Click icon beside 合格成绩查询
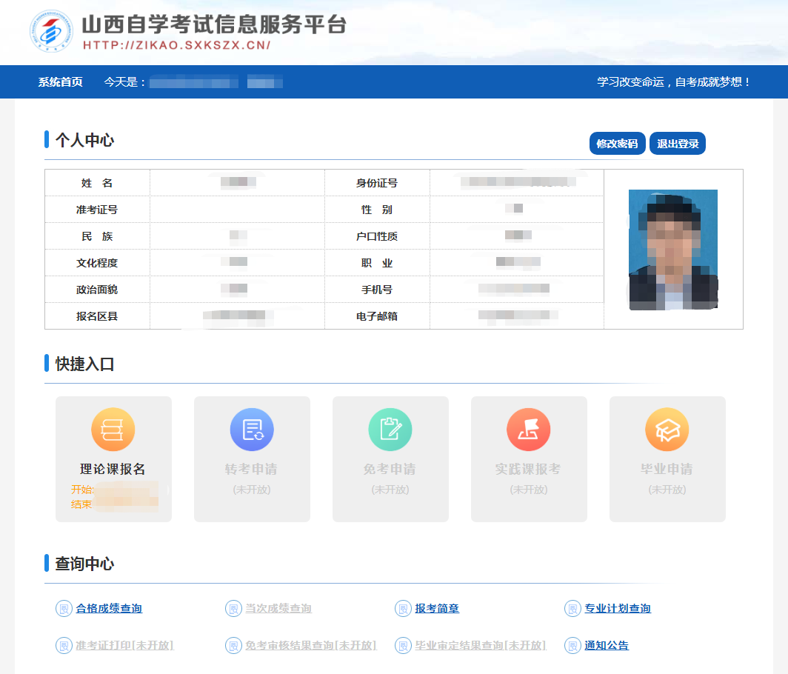788x674 pixels. click(64, 609)
